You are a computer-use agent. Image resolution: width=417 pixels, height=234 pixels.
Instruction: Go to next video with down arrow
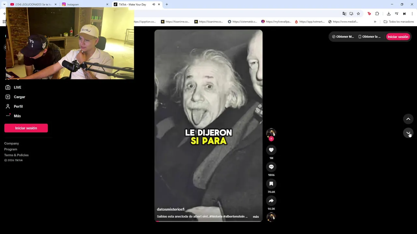pyautogui.click(x=408, y=133)
